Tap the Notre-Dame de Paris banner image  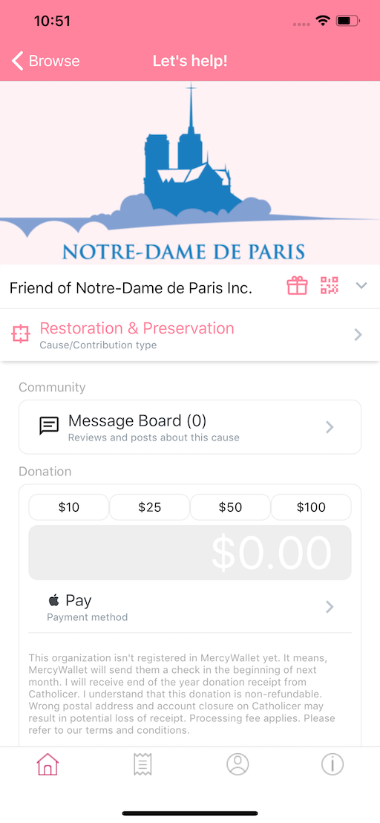point(190,172)
